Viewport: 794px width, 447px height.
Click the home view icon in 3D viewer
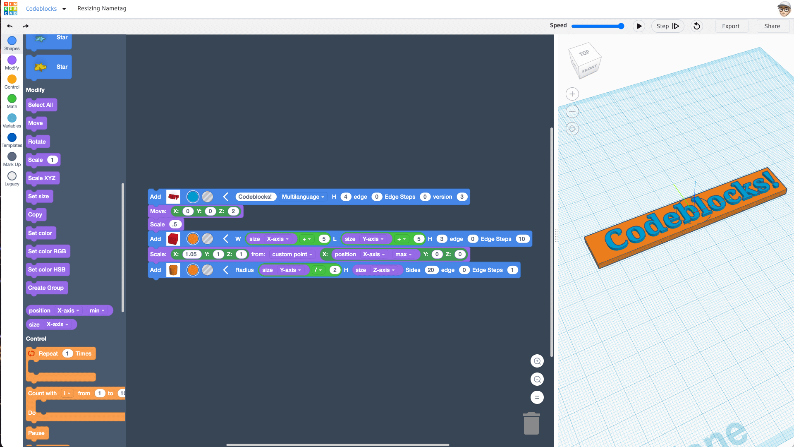pyautogui.click(x=572, y=129)
